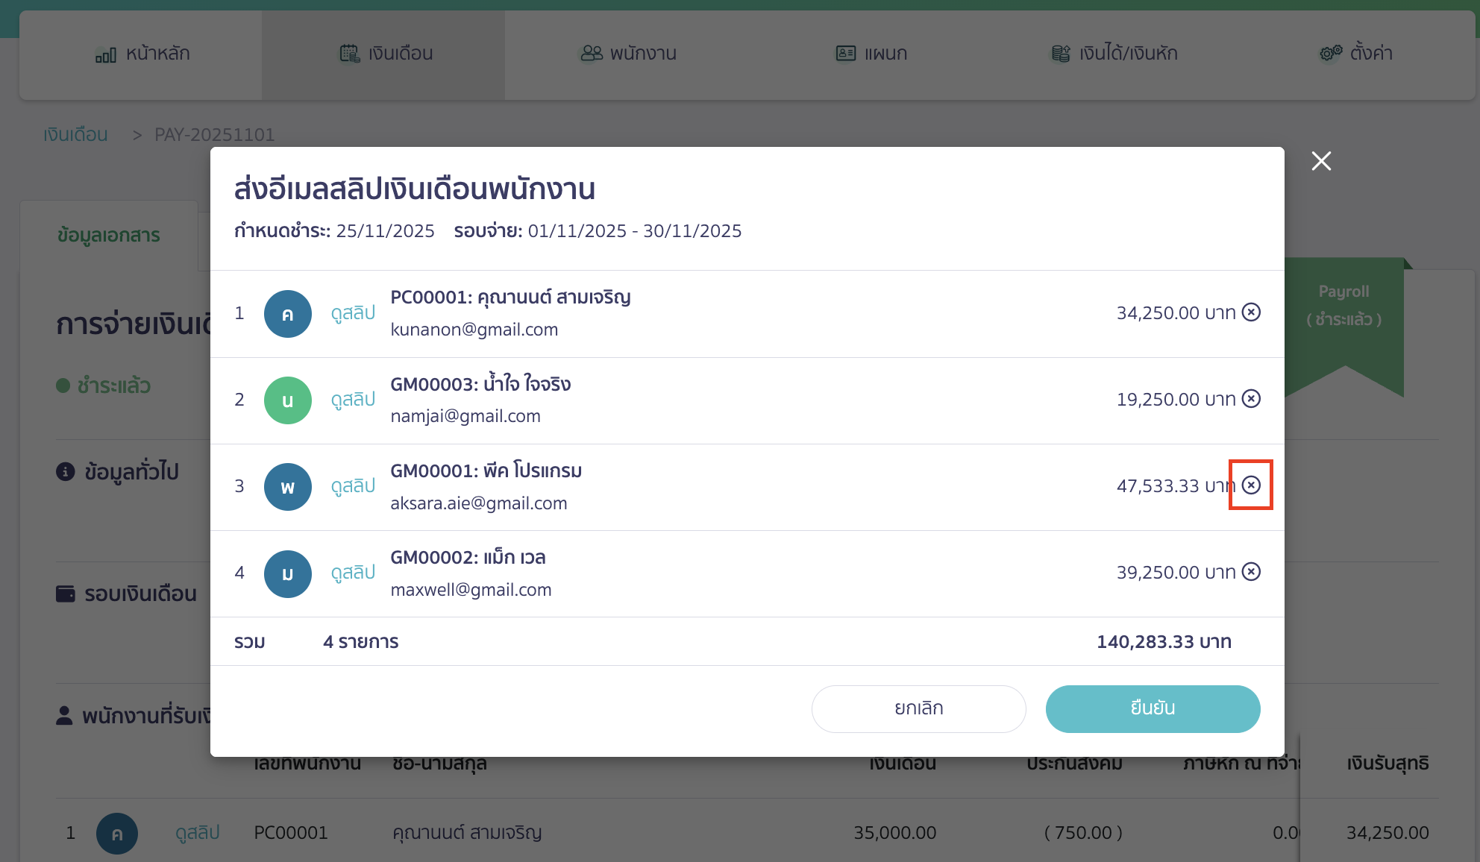
Task: Remove GM00001 พีค โปรแกรม from recipients
Action: [1251, 485]
